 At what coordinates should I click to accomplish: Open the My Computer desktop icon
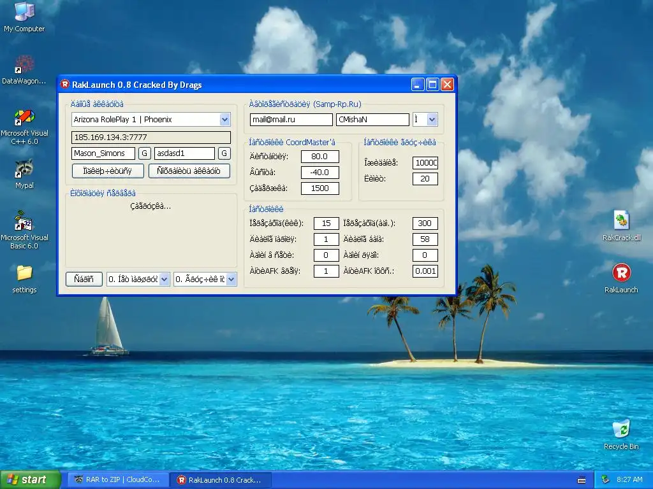click(24, 17)
